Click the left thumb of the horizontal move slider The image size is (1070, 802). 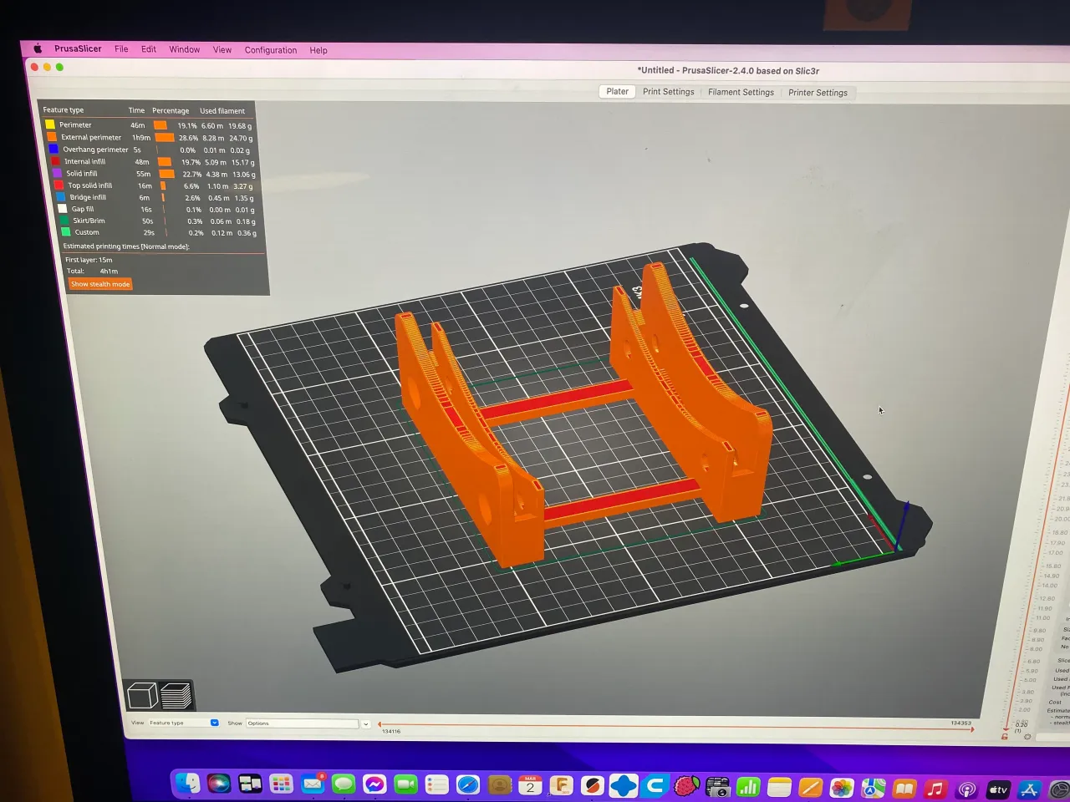click(380, 725)
